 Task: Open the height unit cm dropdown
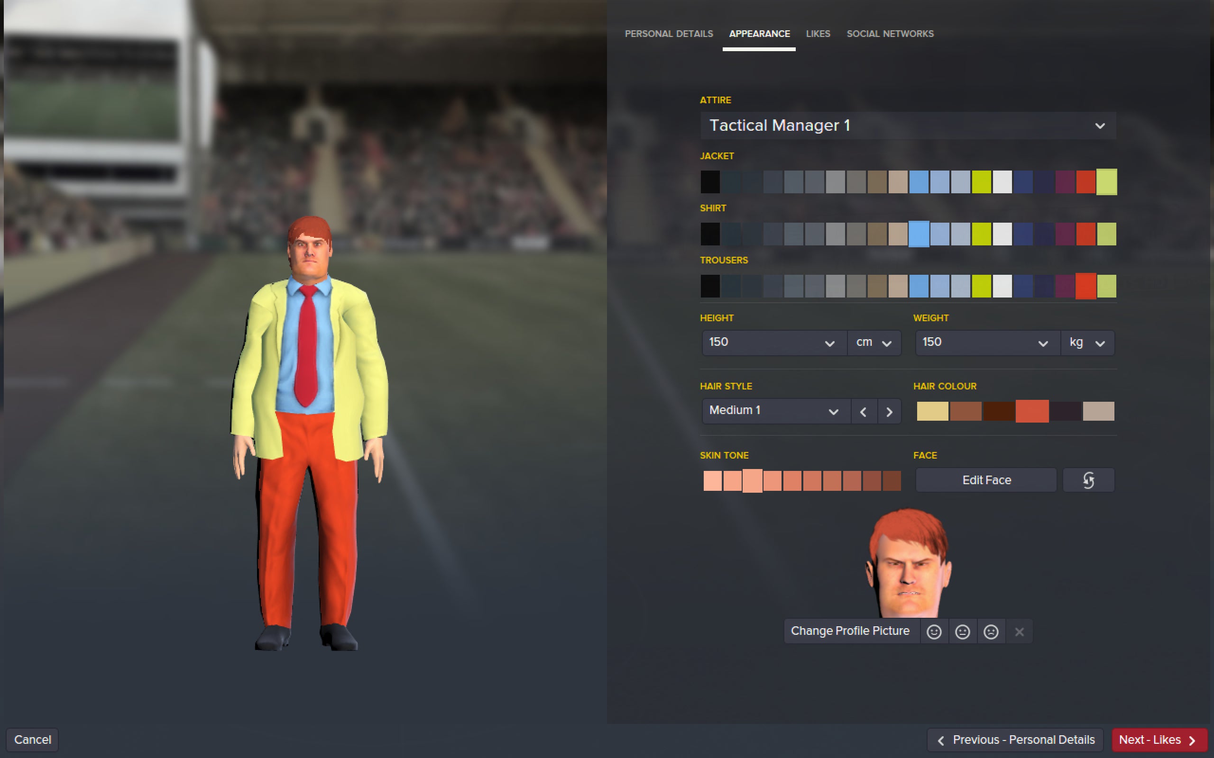coord(874,343)
